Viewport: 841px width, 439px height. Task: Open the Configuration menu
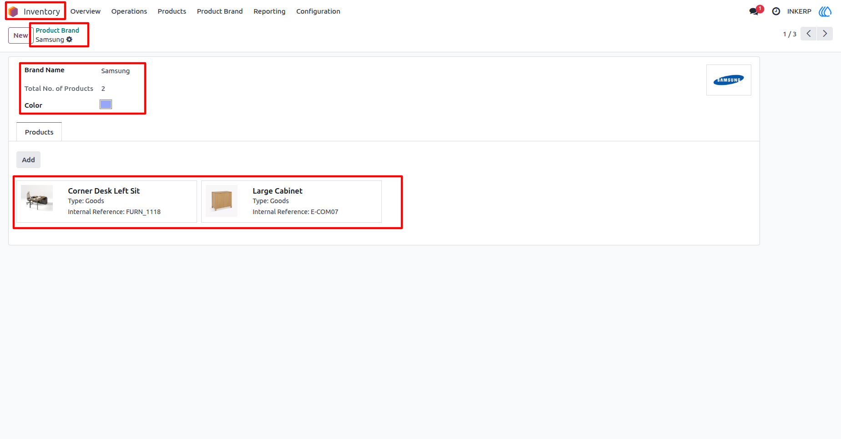click(x=318, y=11)
